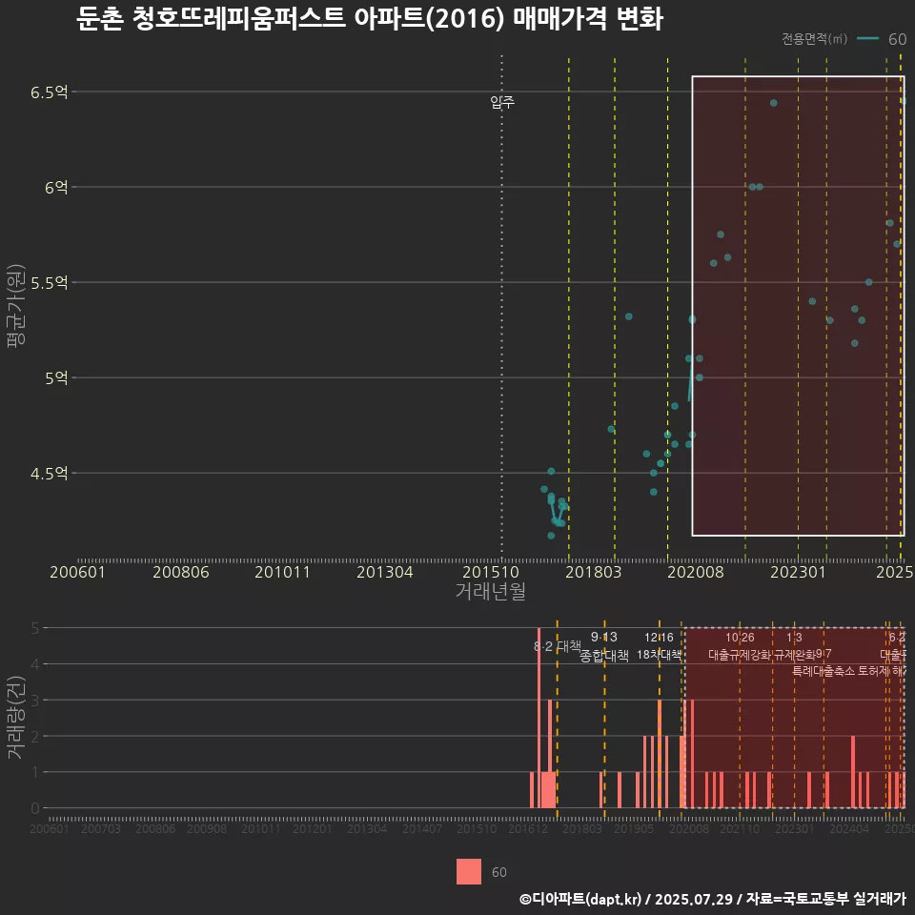Click the tallest volume bar reaching 5 transactions
This screenshot has height=915, width=915.
[539, 718]
